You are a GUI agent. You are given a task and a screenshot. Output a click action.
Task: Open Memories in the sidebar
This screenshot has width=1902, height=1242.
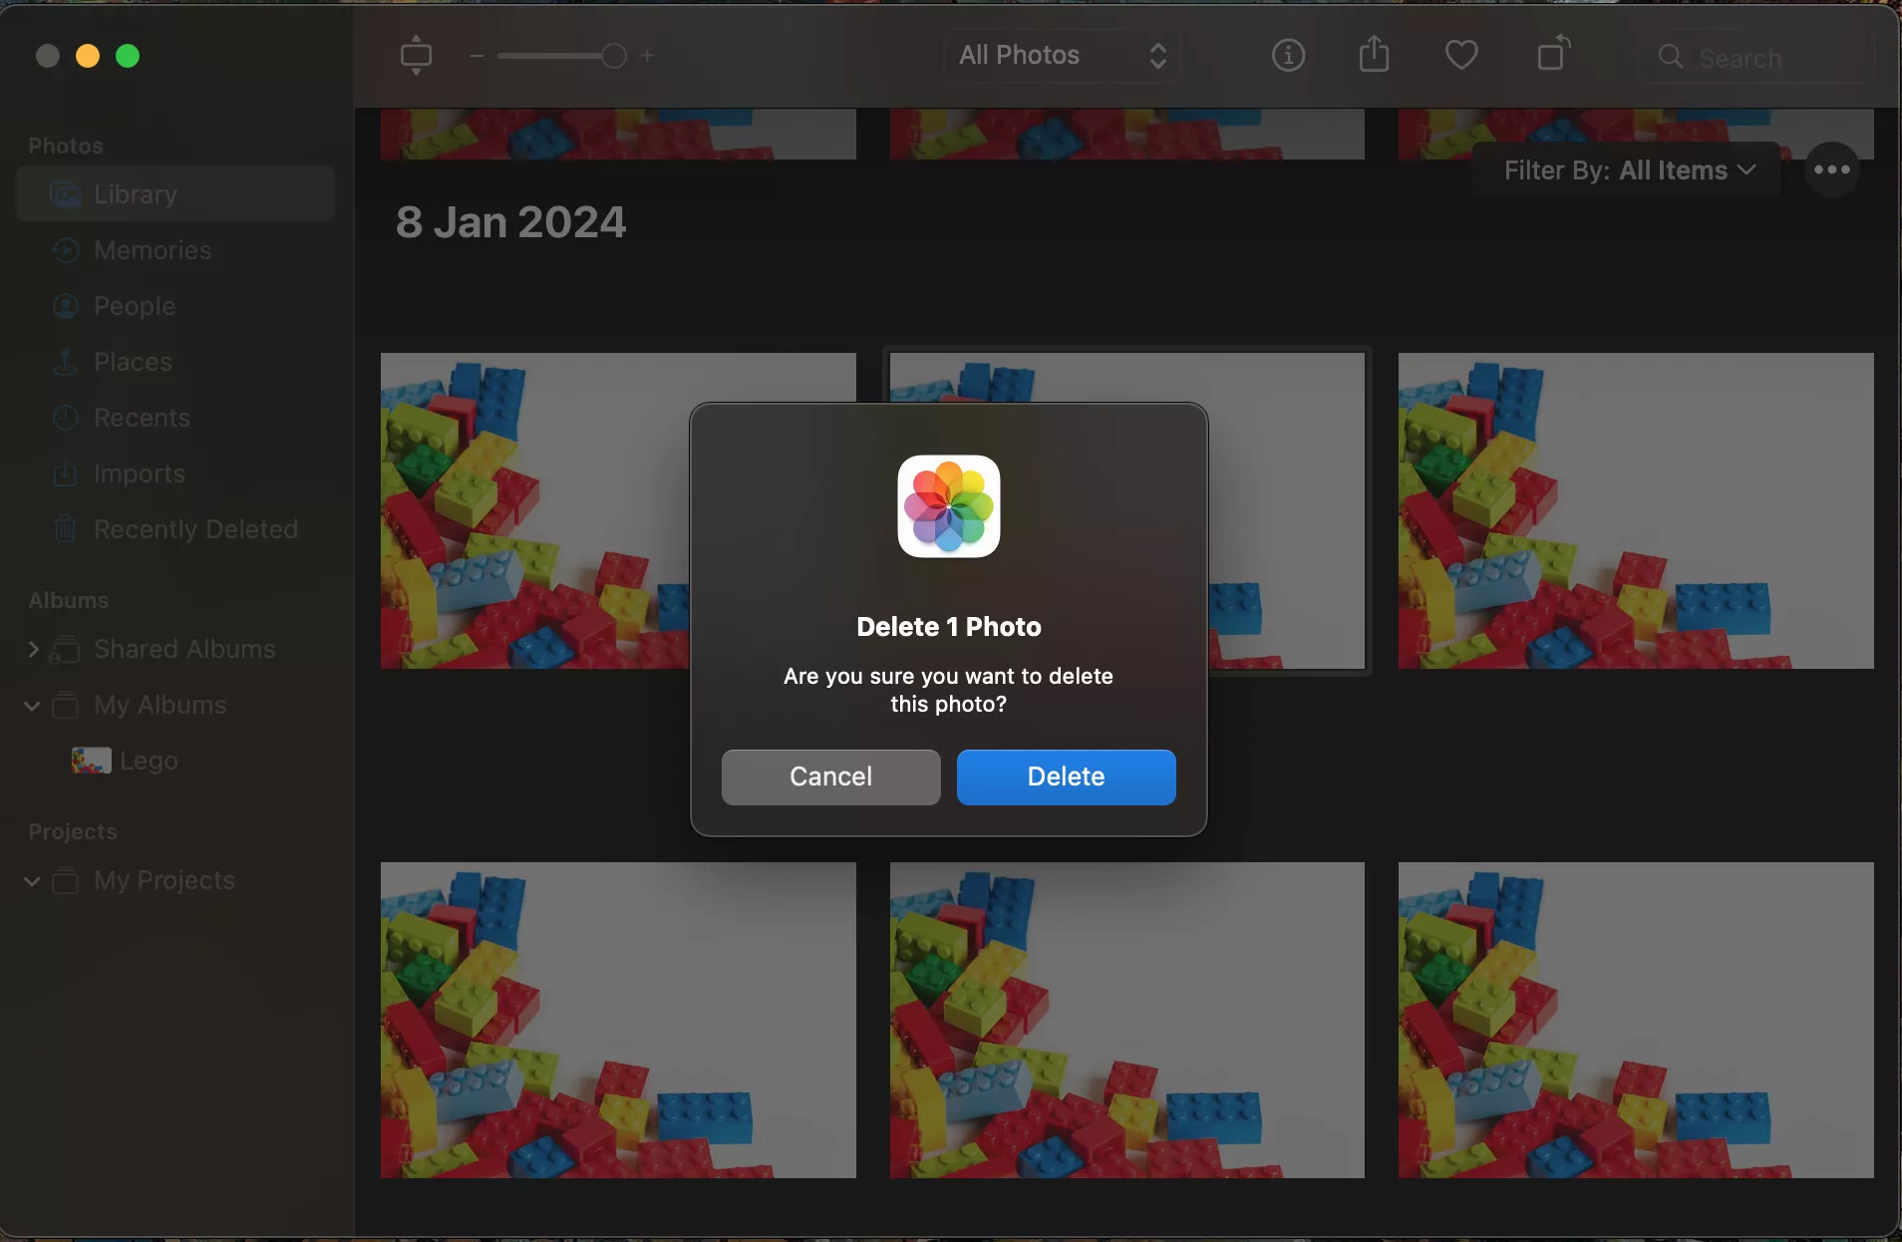pos(175,250)
